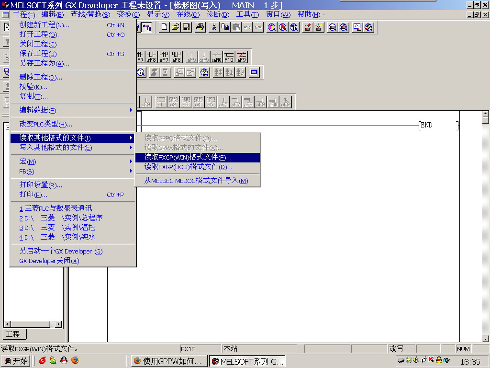
Task: Click the New Project toolbar icon
Action: (165, 27)
